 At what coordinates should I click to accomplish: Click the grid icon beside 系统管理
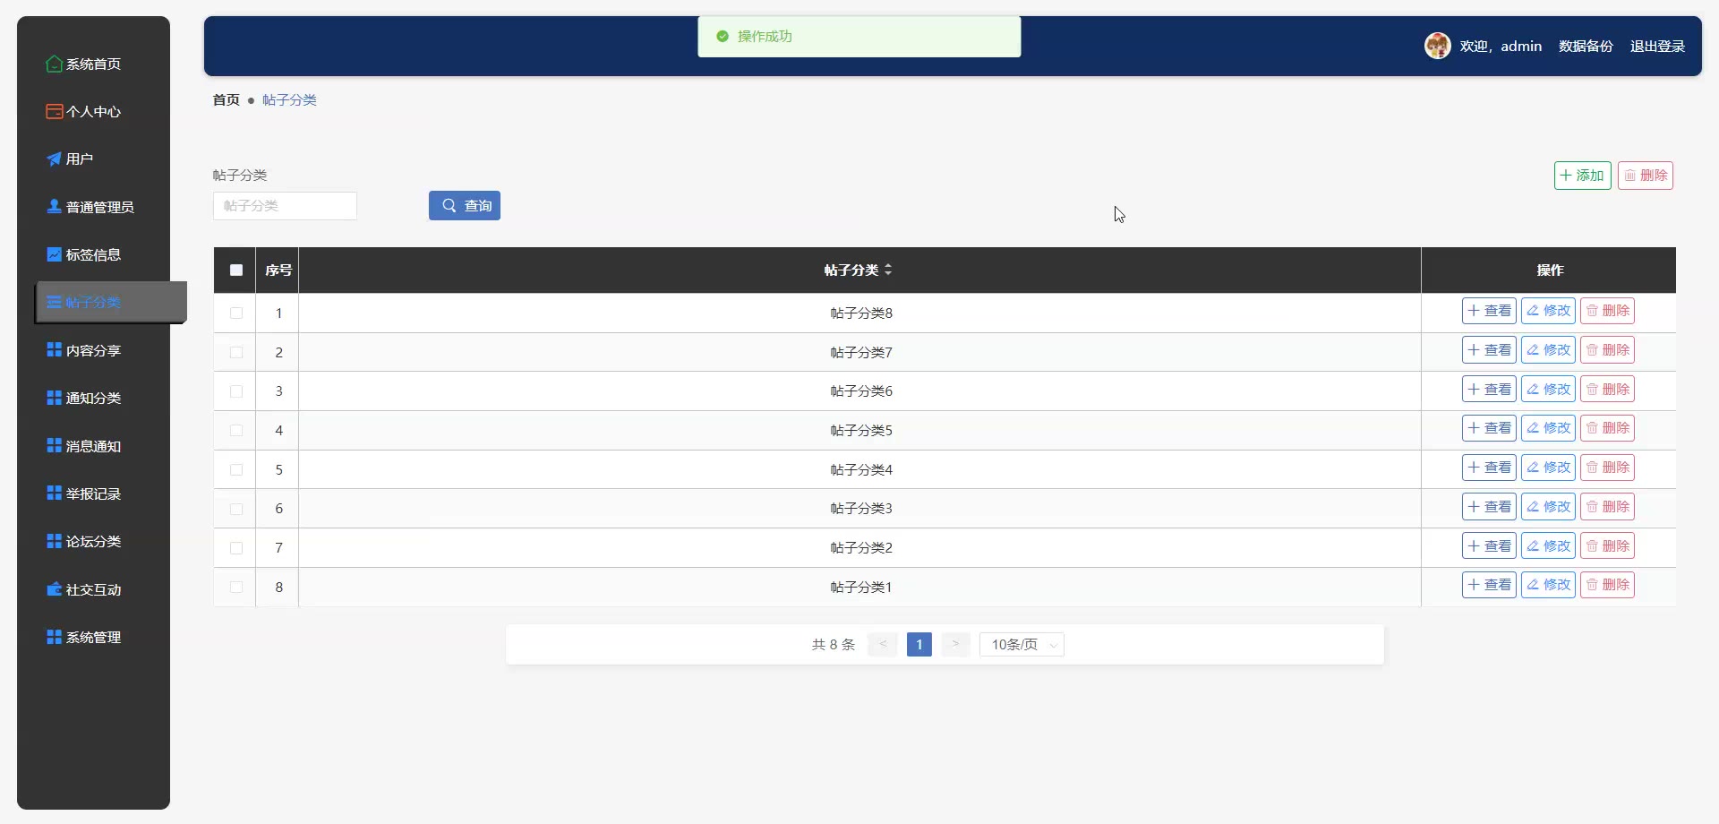[x=55, y=637]
